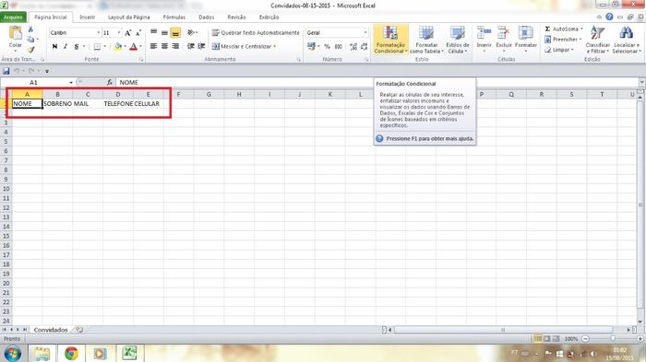Viewport: 646px width, 362px height.
Task: Click the accounting number format icon
Action: click(x=312, y=46)
